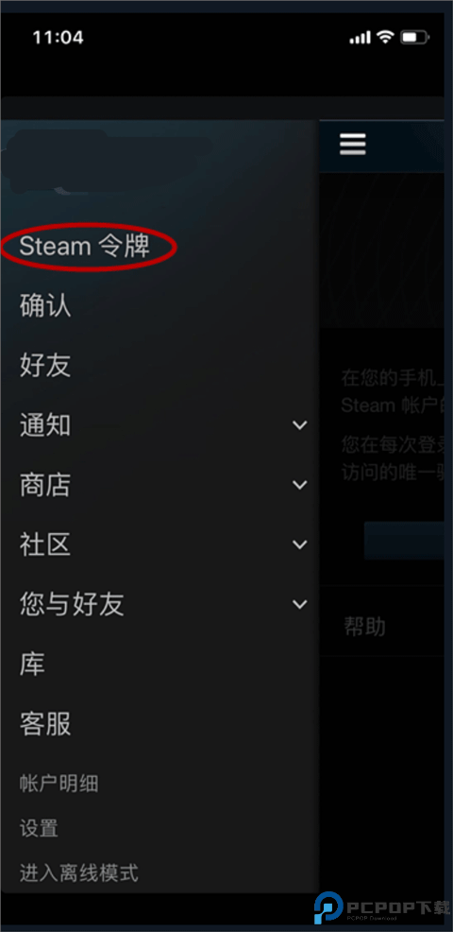Open 库 library menu item
Screen dimensions: 453x932
(32, 664)
